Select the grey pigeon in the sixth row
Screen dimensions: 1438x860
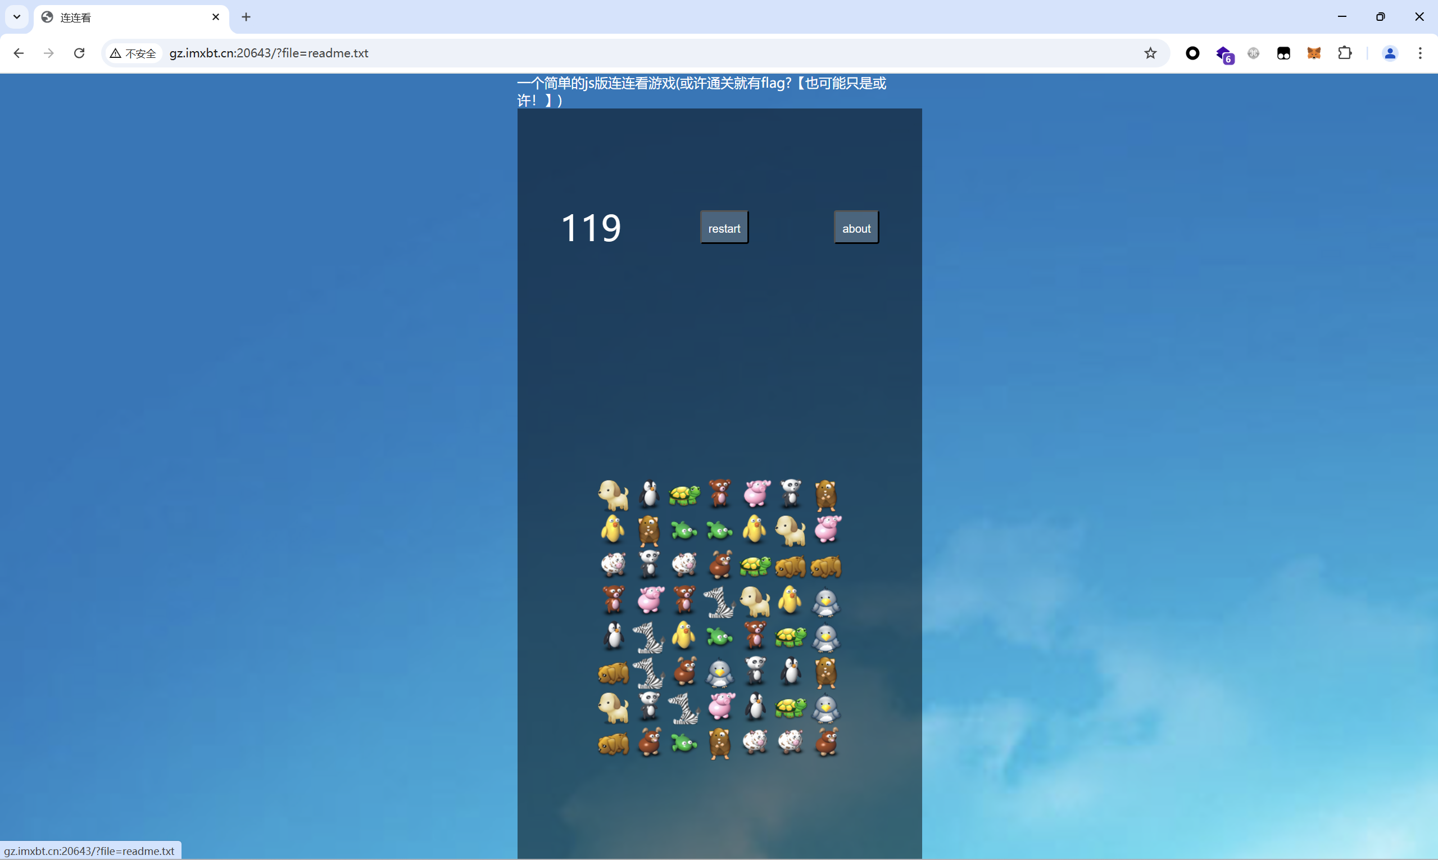720,673
